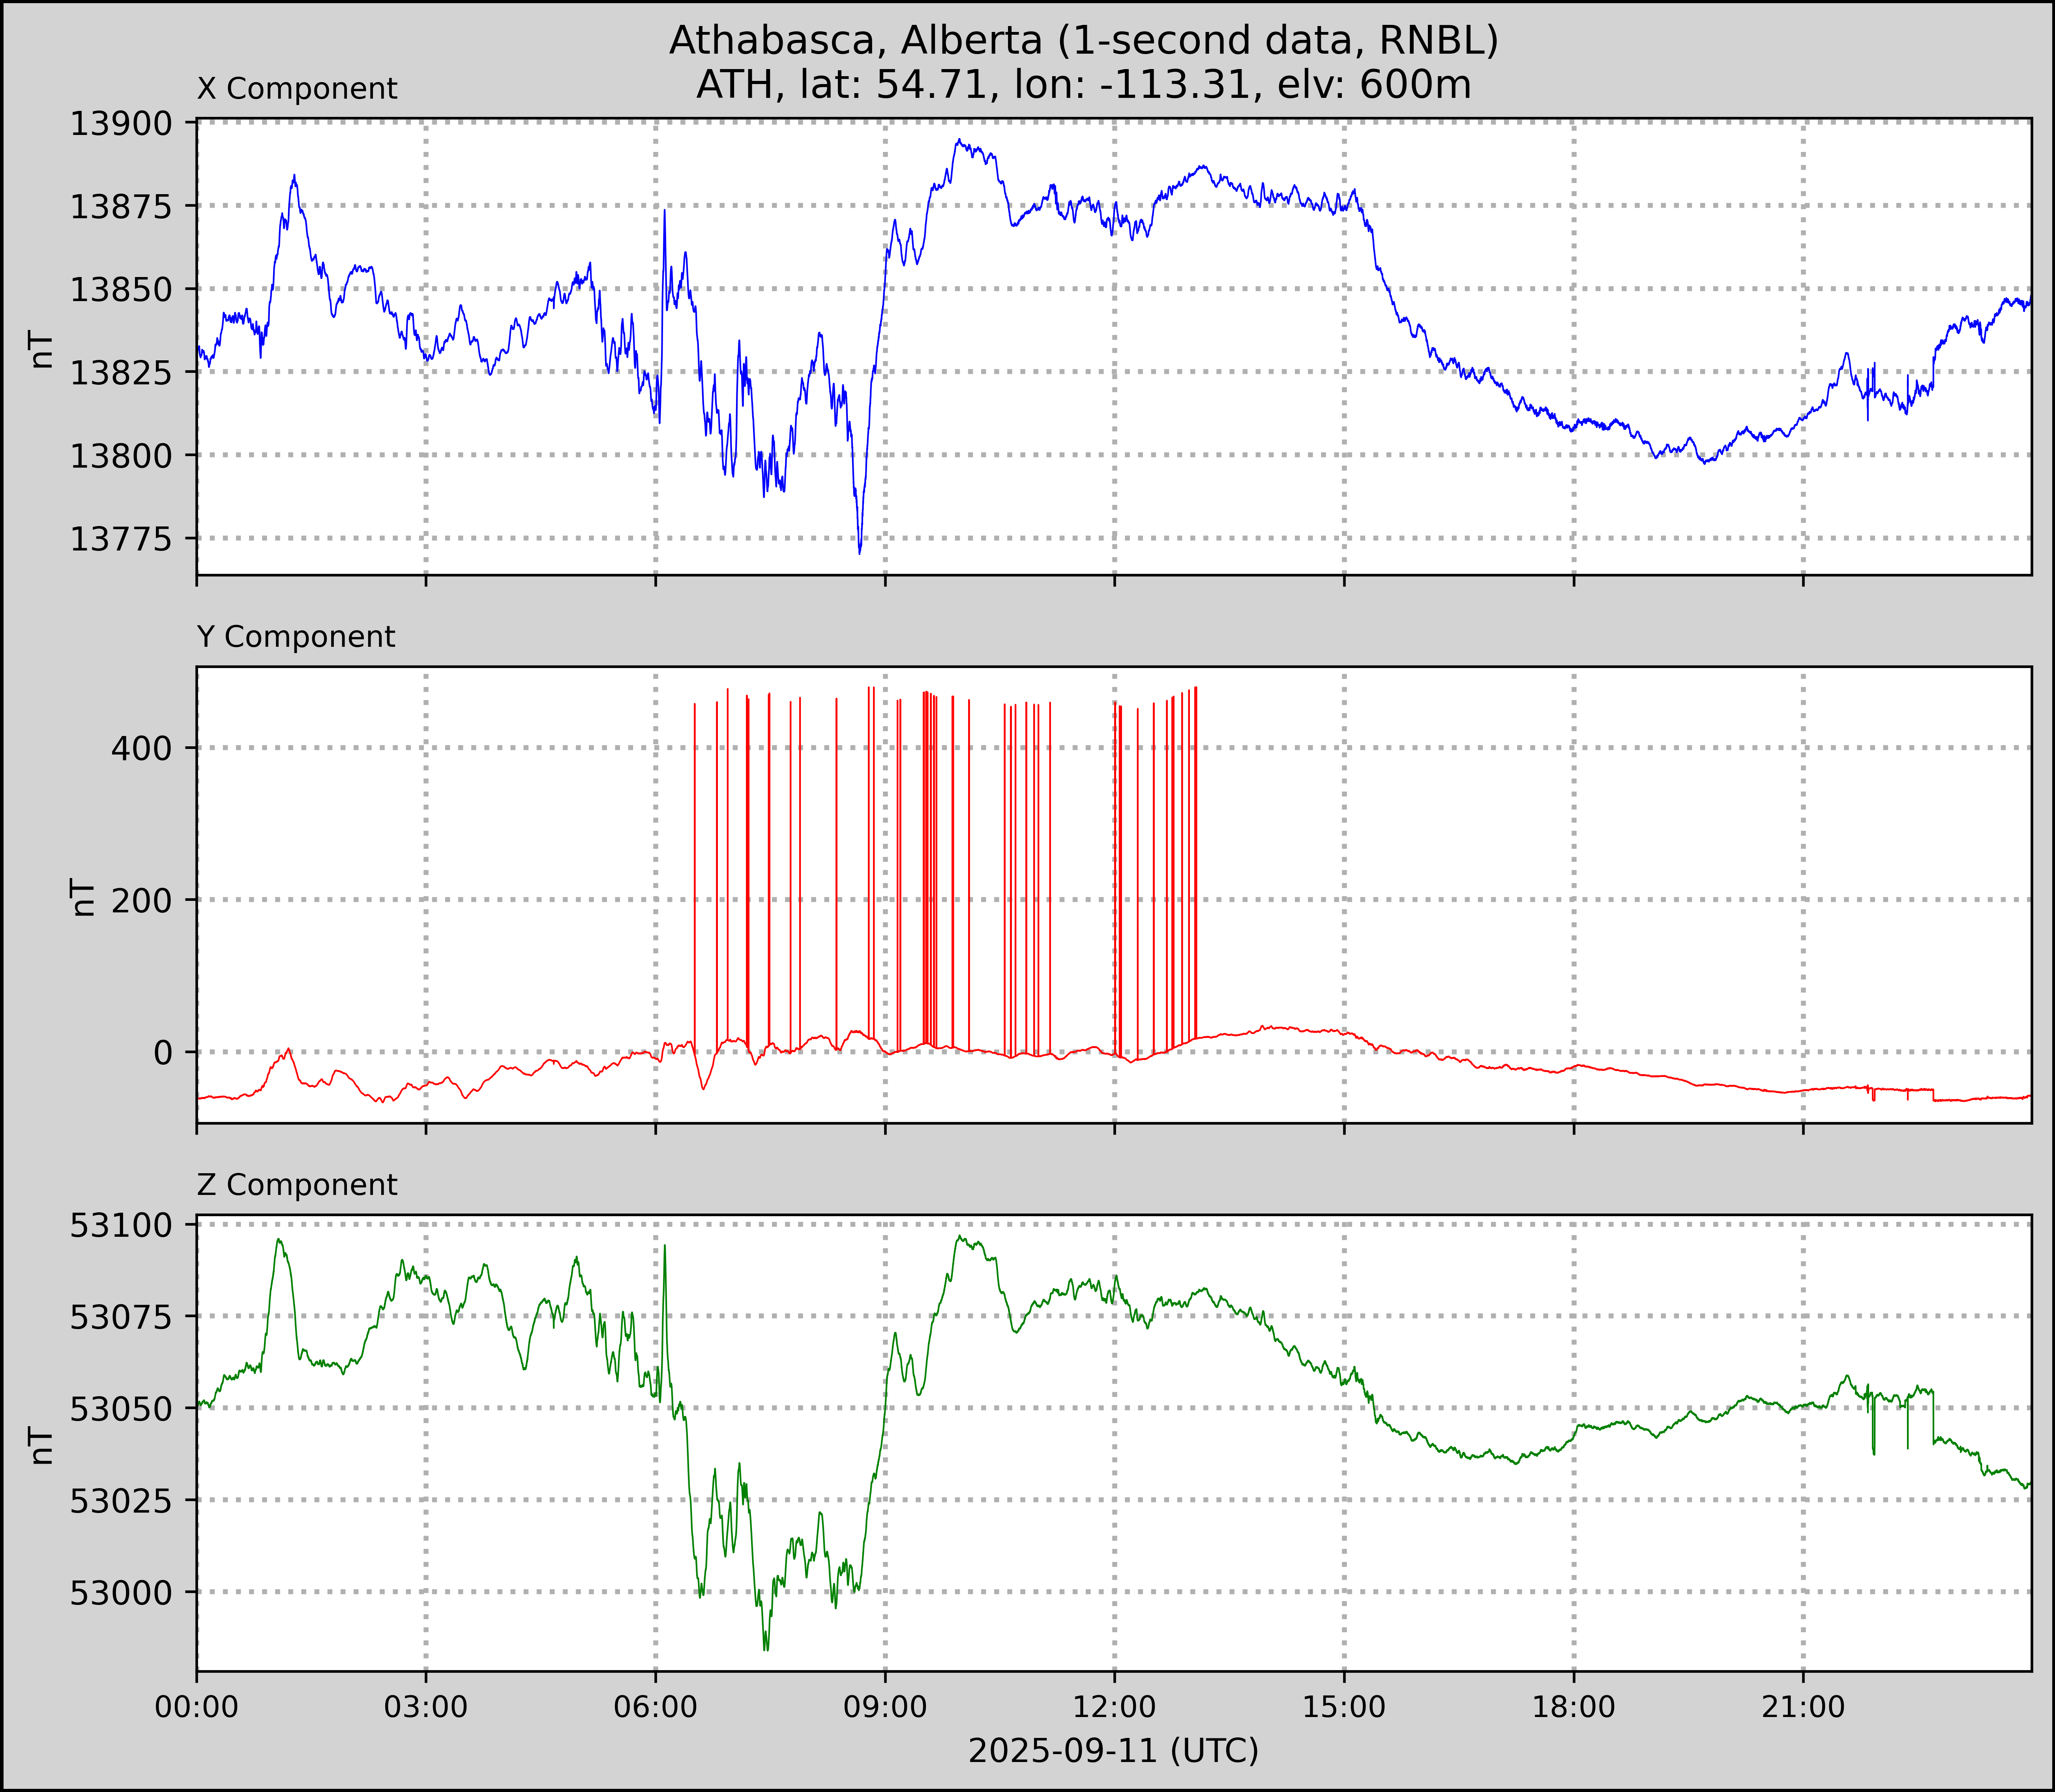Click the 18:00 time axis label

1574,1707
